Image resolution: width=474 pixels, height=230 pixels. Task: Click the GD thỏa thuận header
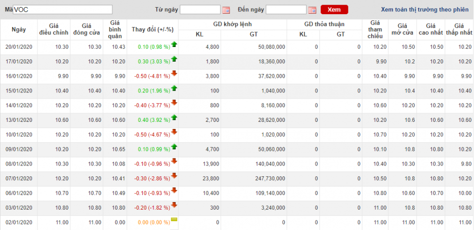324,25
